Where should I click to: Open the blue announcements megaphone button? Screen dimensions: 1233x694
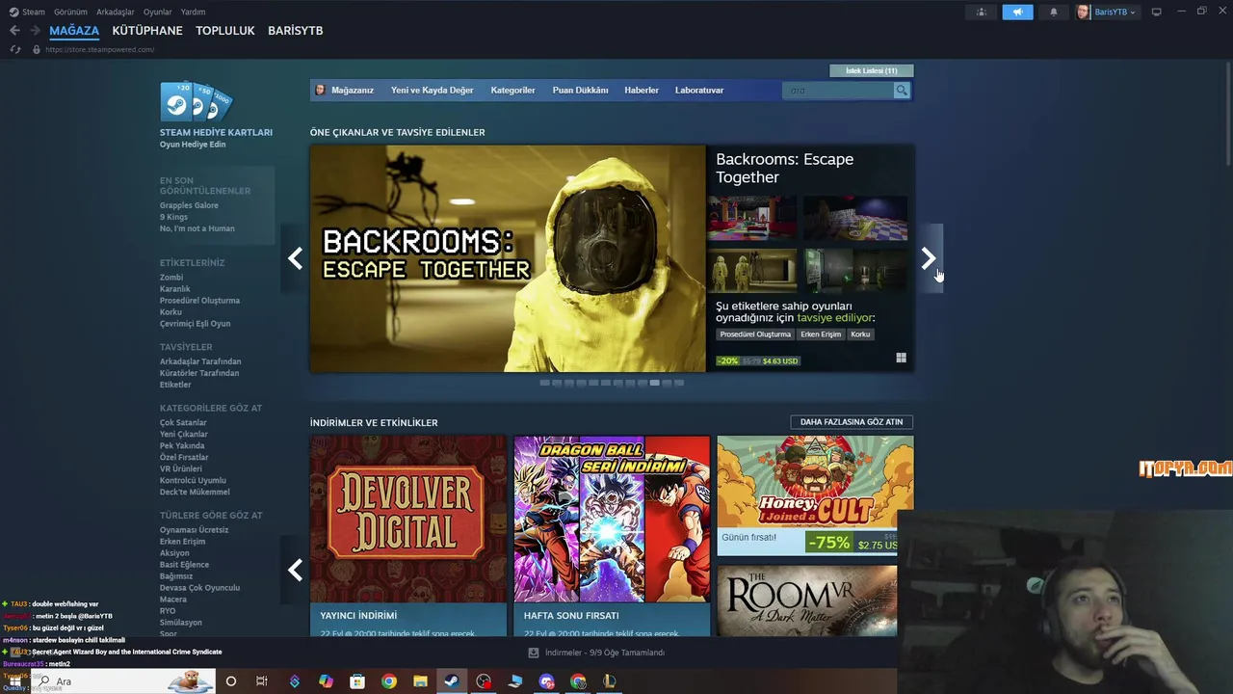[x=1017, y=12]
